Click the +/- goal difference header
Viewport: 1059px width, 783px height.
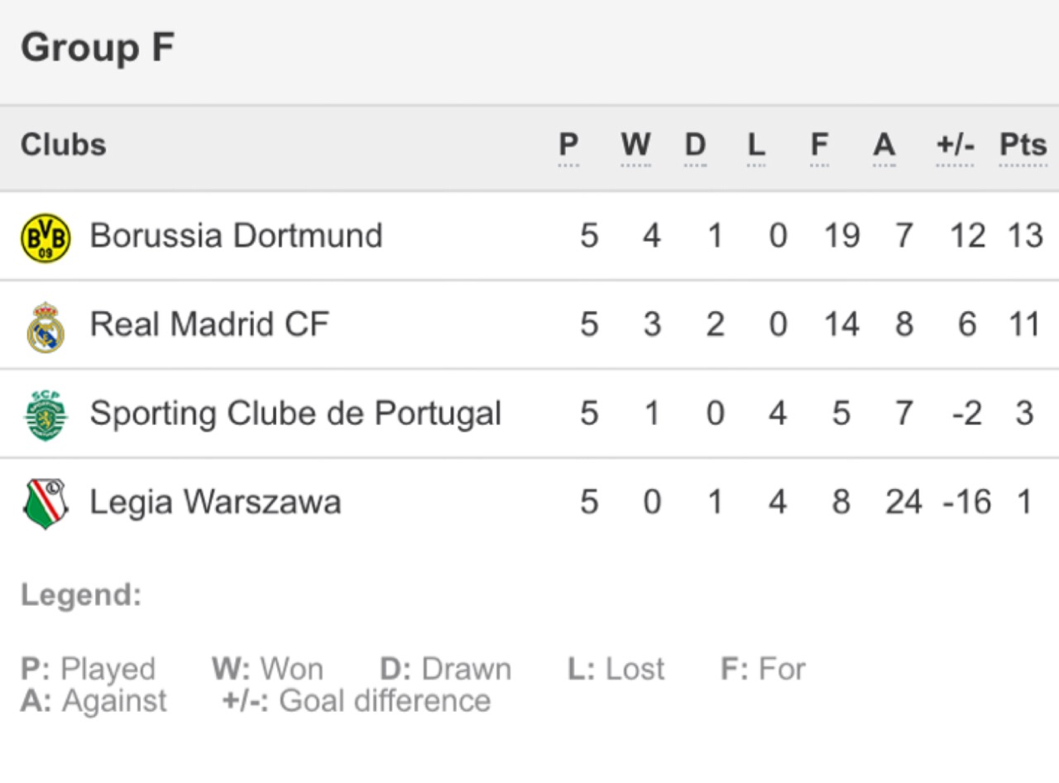[x=955, y=146]
